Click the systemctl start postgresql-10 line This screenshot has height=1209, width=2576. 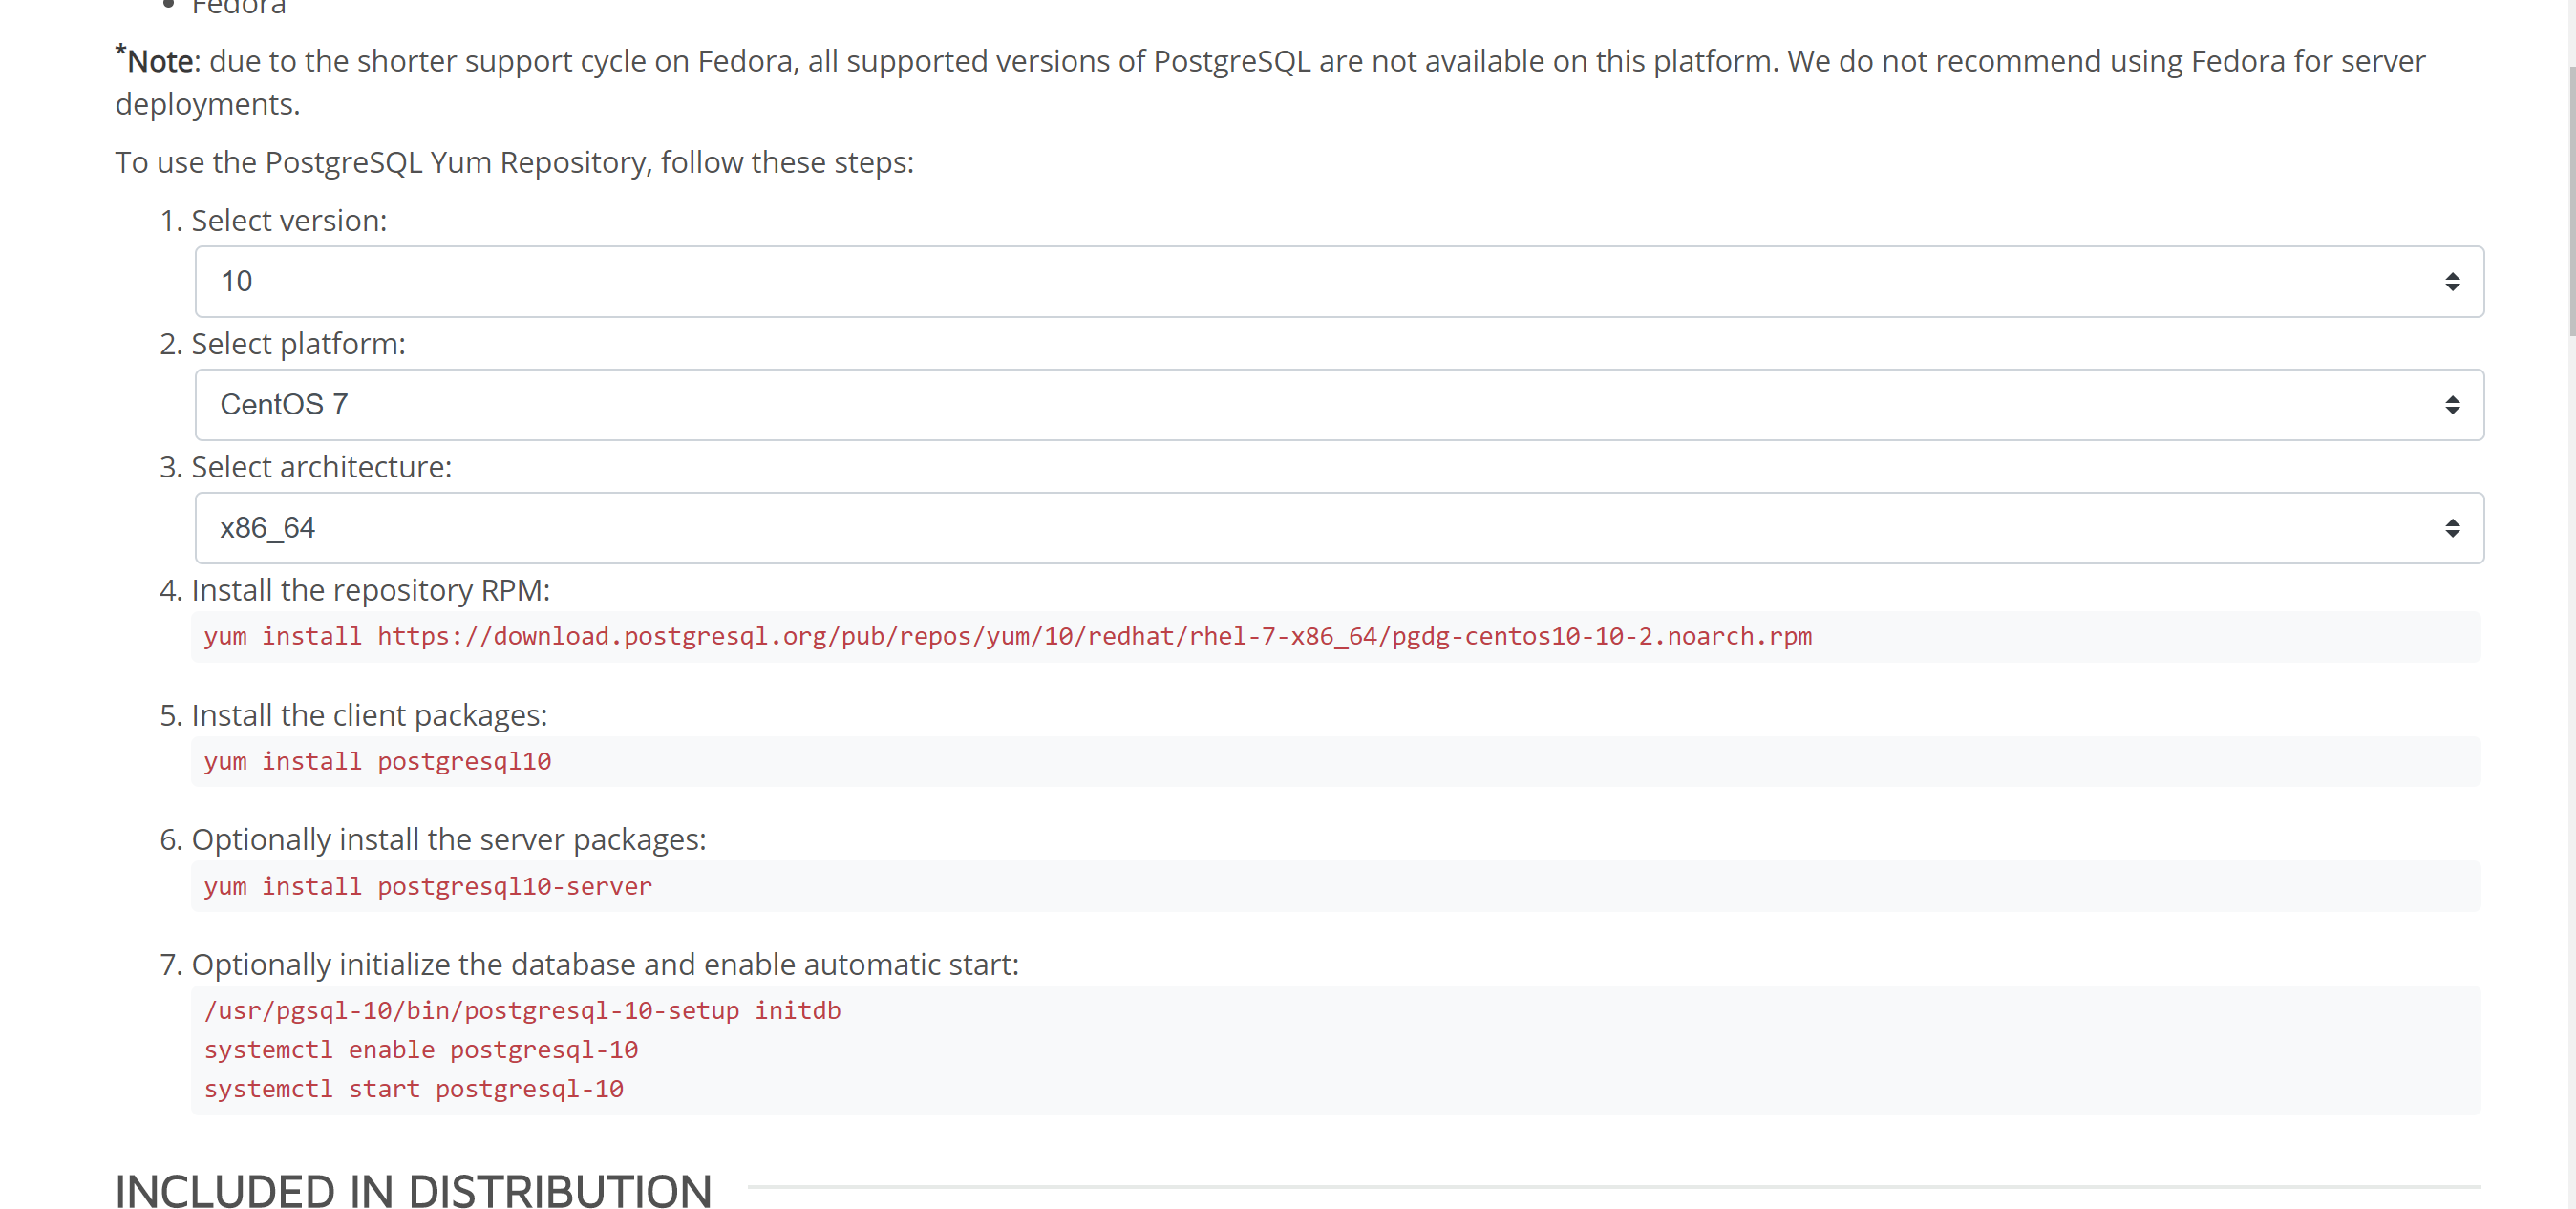(x=413, y=1088)
